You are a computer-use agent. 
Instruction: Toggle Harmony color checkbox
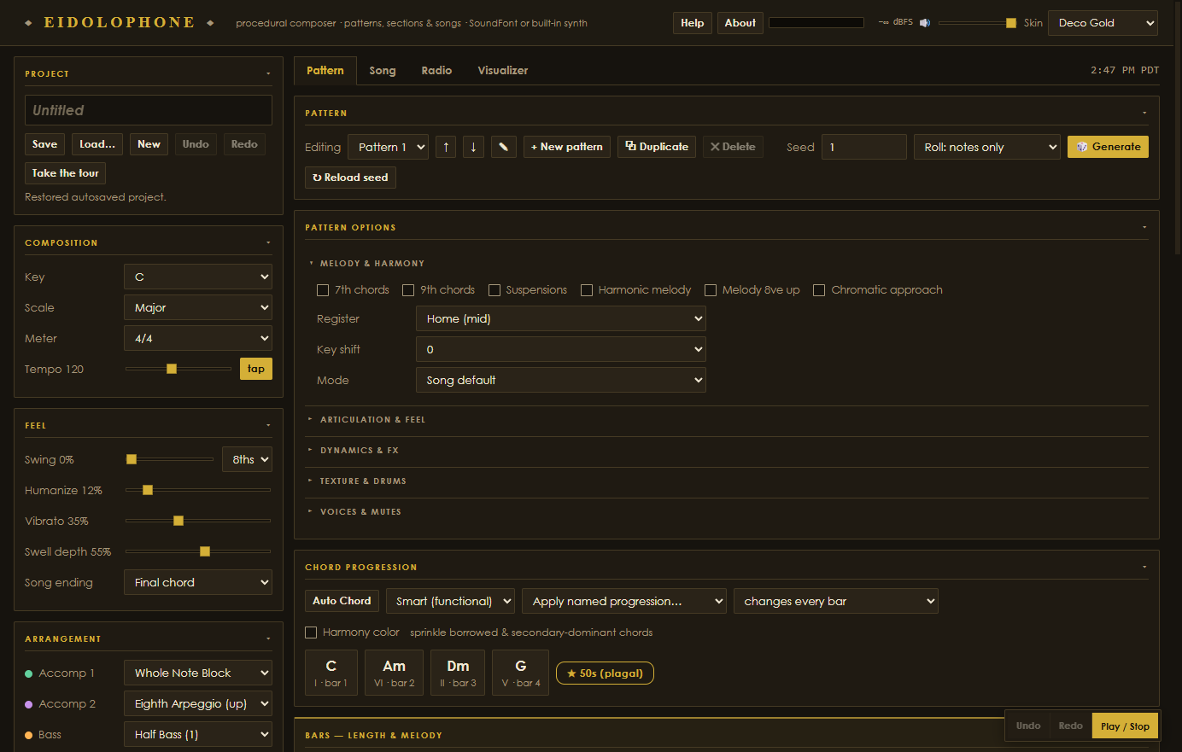pos(311,632)
